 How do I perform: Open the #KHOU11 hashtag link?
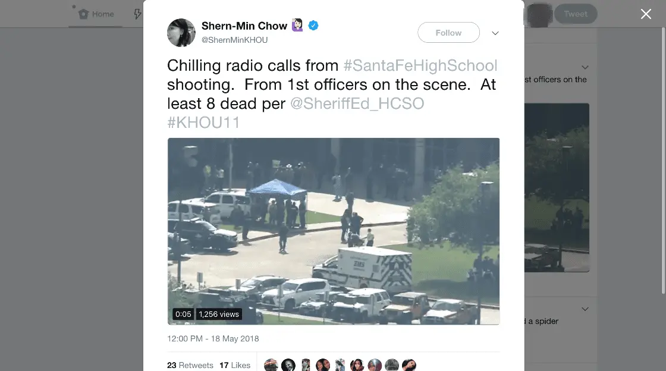pyautogui.click(x=203, y=122)
